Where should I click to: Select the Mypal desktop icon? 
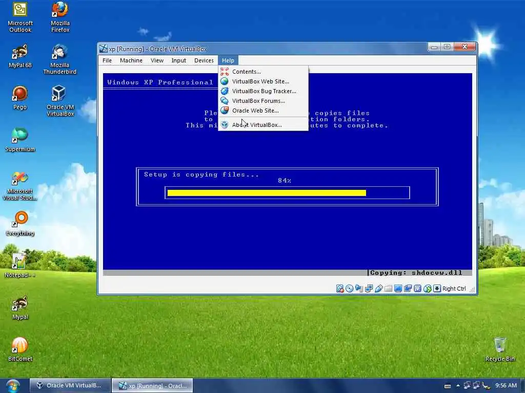click(20, 308)
